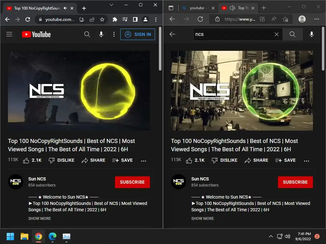Click share page icon in Chrome address bar
The width and height of the screenshot is (326, 244).
[x=92, y=19]
